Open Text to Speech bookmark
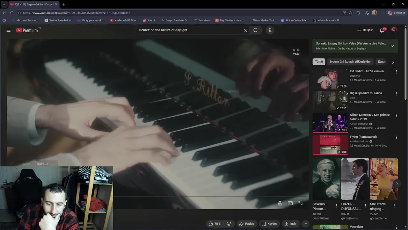Screen dimensions: 408x230 point(59,20)
